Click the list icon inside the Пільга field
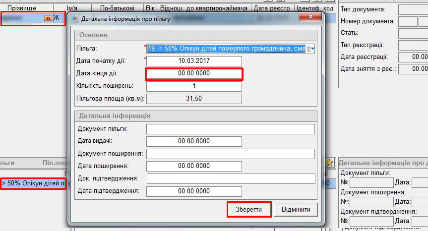Screen dimensions: 428x231 click(308, 49)
